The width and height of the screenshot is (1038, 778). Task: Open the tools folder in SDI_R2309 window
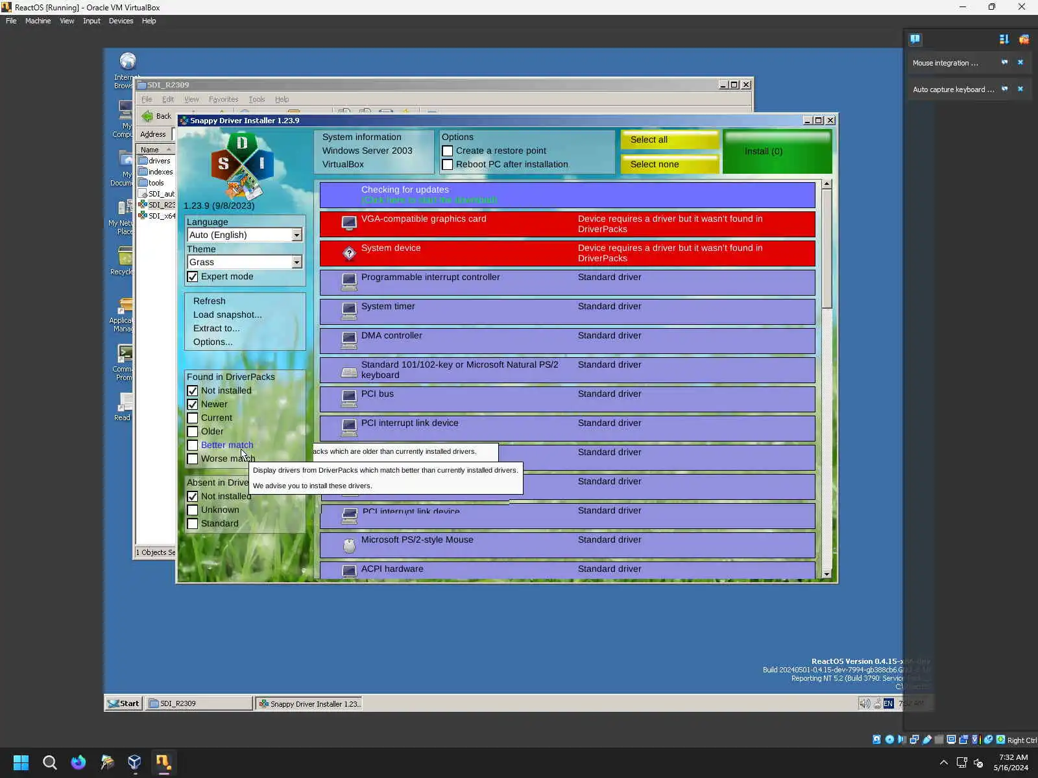tap(151, 183)
